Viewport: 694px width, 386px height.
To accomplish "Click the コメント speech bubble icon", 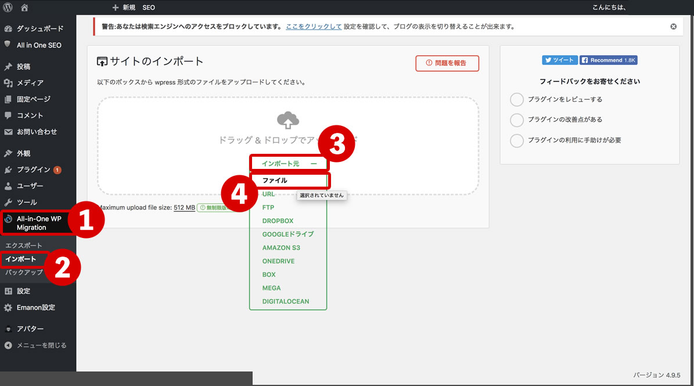I will (x=8, y=116).
